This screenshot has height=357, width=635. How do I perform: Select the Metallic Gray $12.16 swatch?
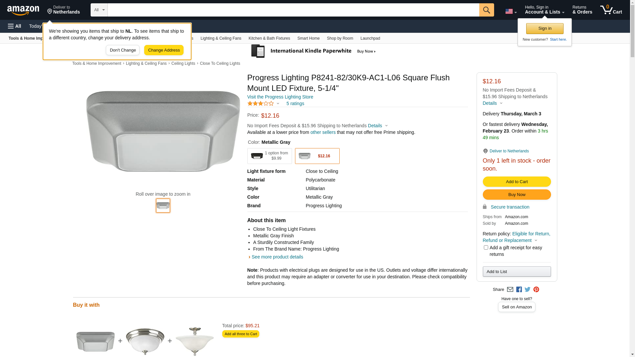tap(317, 156)
